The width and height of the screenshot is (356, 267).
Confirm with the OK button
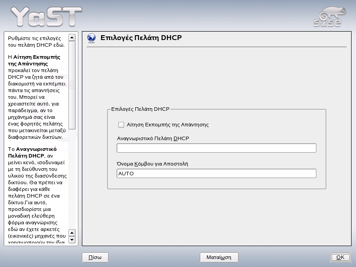tap(340, 258)
